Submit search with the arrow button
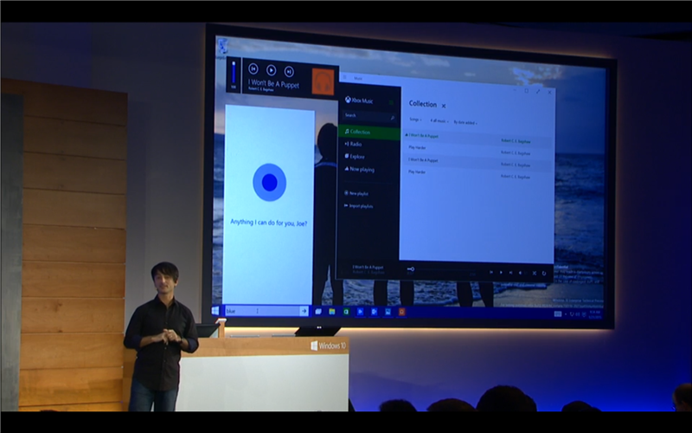Image resolution: width=692 pixels, height=433 pixels. click(304, 312)
